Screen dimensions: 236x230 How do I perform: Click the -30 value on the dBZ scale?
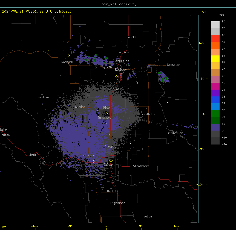pyautogui.click(x=224, y=144)
